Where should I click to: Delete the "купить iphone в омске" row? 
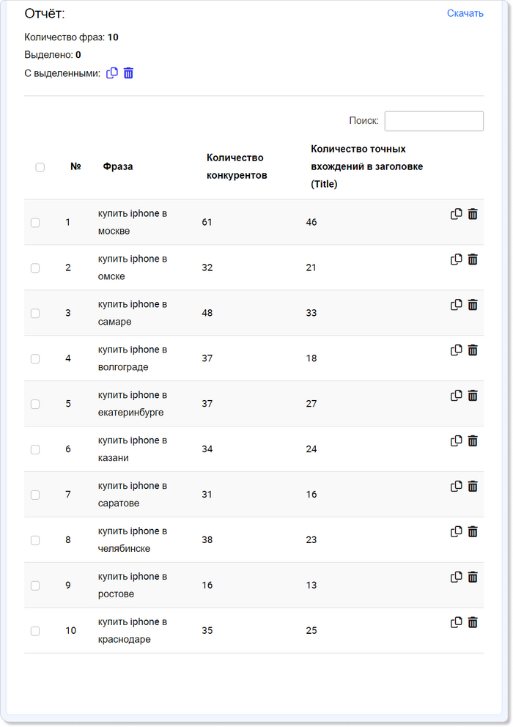pyautogui.click(x=473, y=259)
